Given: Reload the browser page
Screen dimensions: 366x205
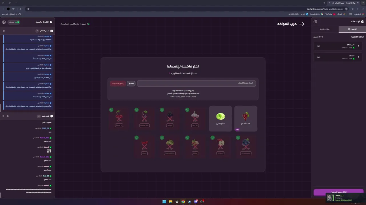Looking at the screenshot, I should [352, 9].
